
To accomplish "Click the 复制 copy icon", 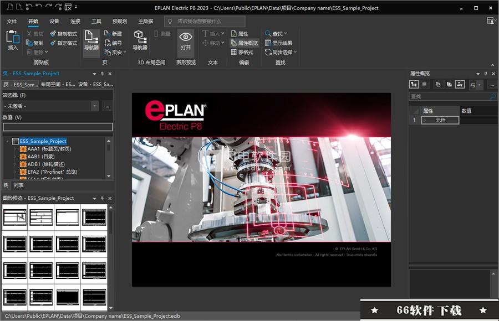I will point(29,43).
